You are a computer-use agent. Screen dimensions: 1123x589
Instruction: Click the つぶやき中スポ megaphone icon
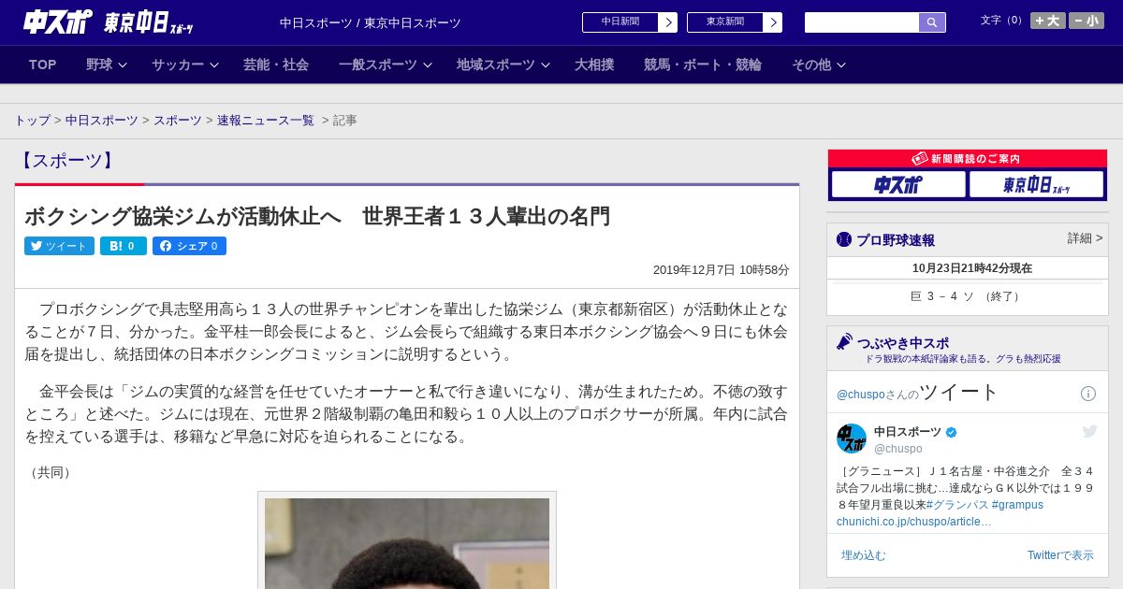point(844,342)
